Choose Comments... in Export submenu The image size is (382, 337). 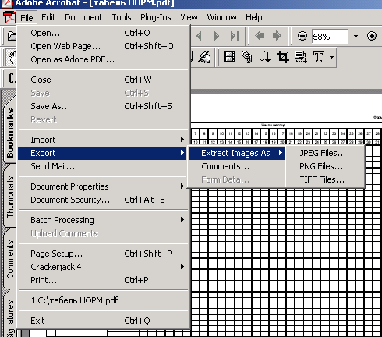coord(236,166)
